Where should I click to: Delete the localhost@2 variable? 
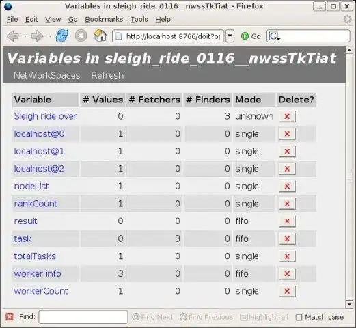287,169
